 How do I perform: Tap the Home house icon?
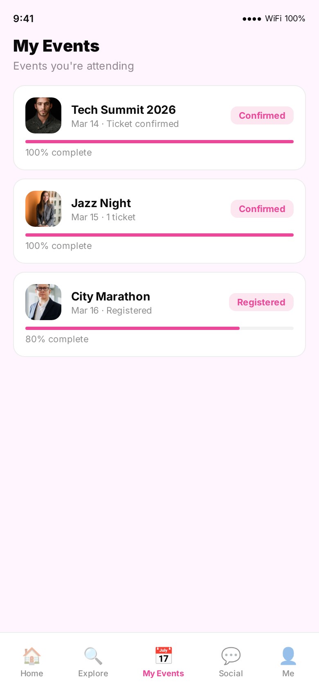[31, 656]
